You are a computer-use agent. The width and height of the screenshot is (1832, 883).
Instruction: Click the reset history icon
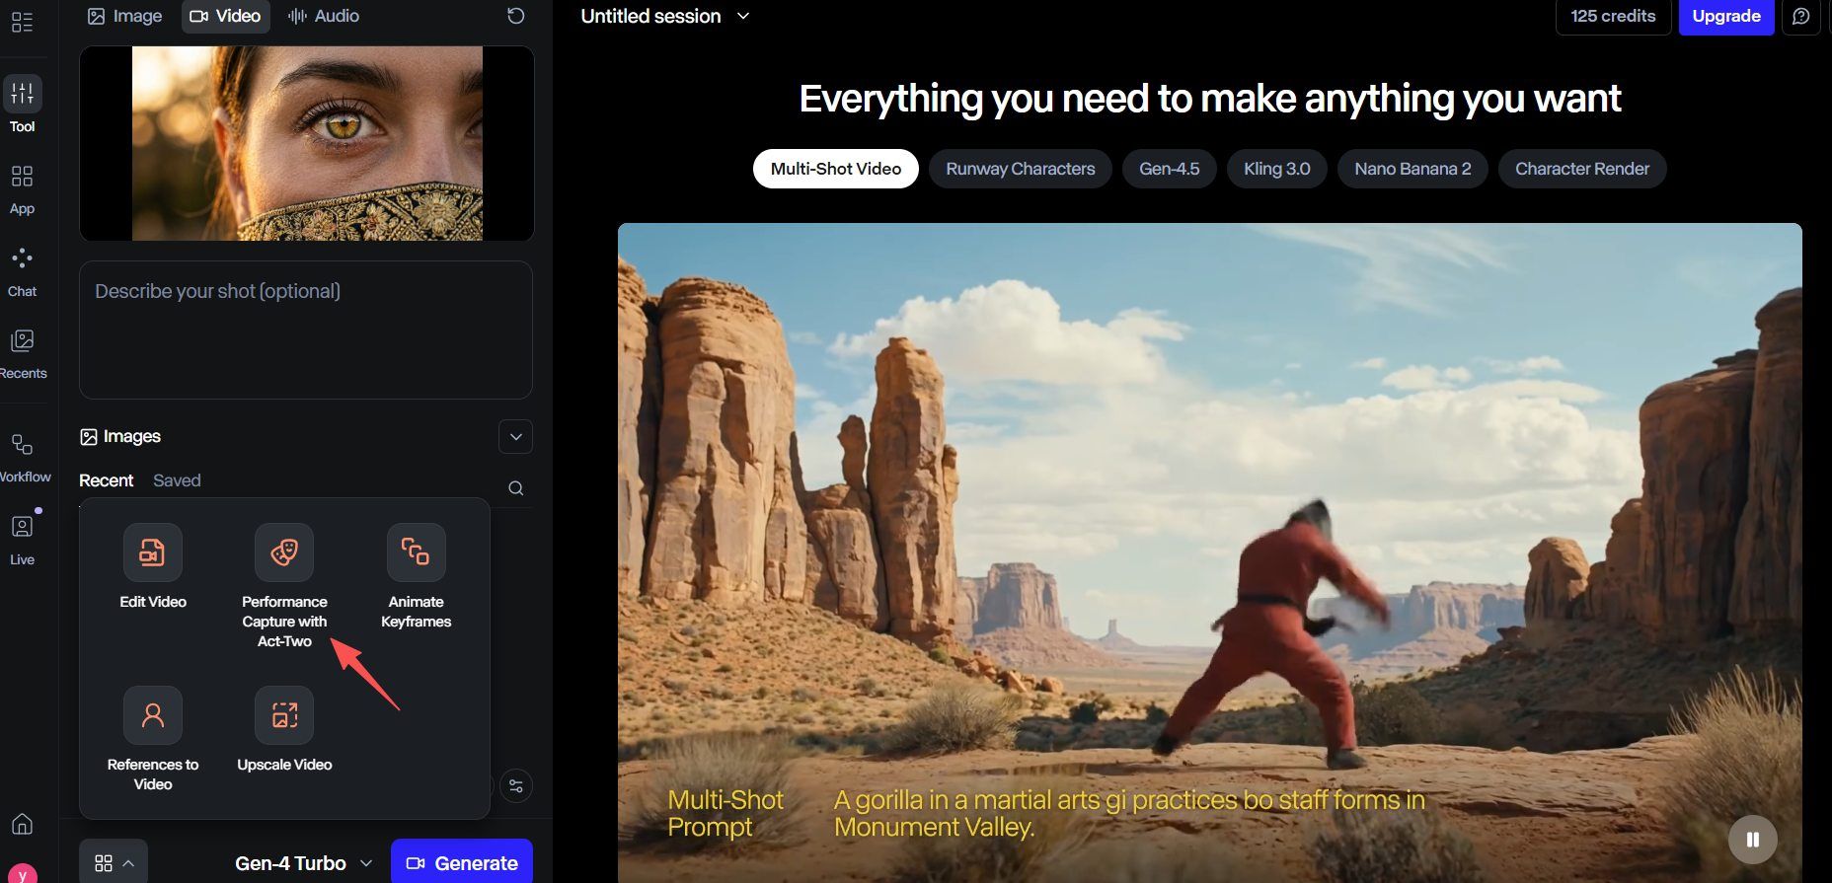coord(515,16)
